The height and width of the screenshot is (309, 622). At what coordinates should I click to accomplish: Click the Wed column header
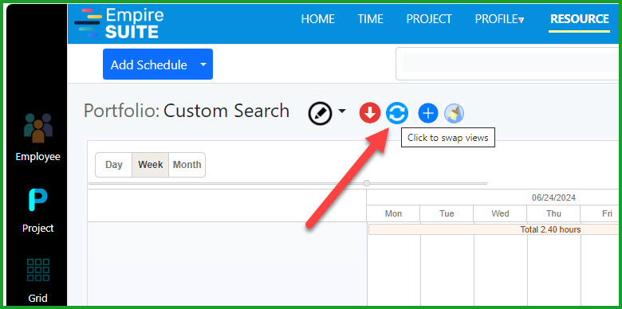(500, 213)
